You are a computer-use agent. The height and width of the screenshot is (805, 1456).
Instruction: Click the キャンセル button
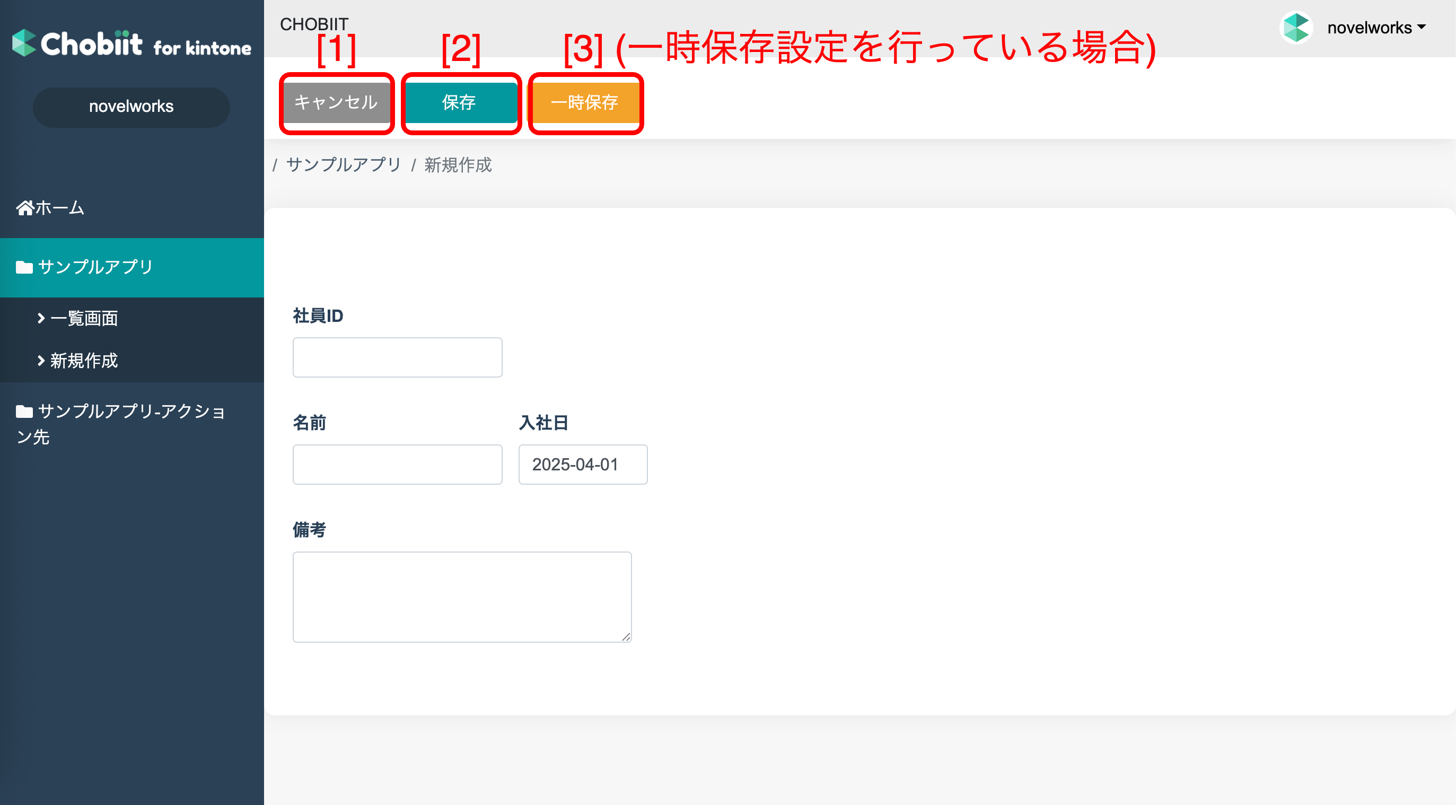click(x=336, y=102)
